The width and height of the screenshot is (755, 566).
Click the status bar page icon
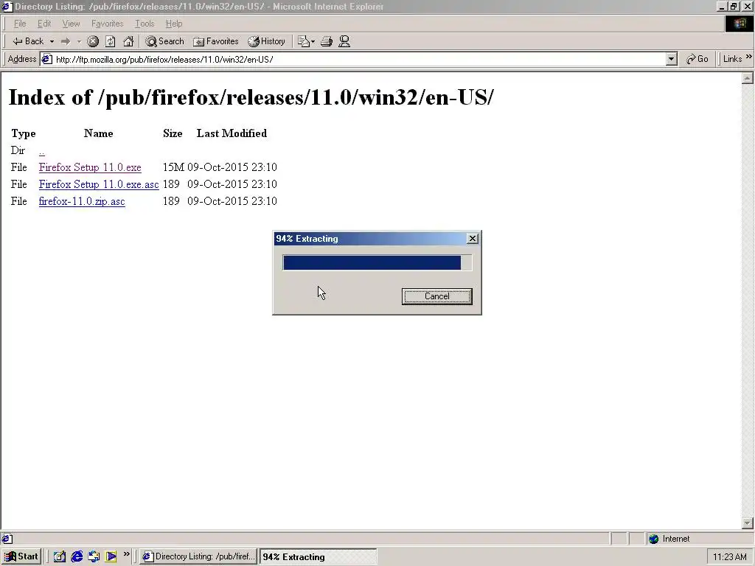[7, 539]
